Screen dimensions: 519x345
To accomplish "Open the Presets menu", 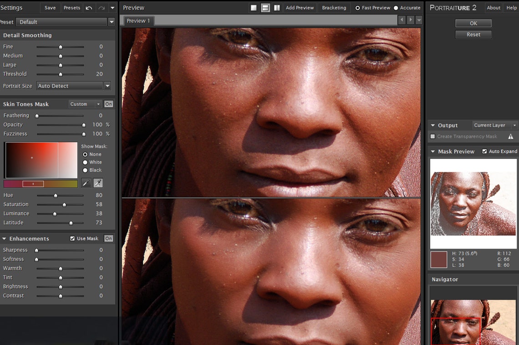I will [72, 8].
